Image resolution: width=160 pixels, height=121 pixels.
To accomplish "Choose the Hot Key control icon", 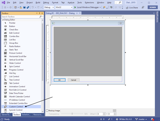I will (x=5, y=73).
